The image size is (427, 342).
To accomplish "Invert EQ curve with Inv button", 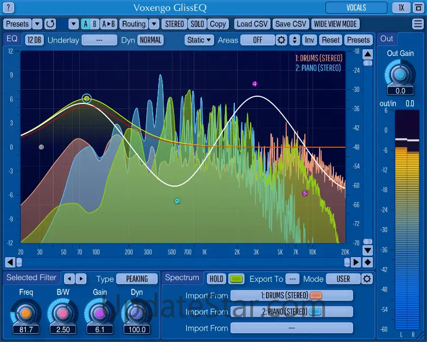I will (309, 40).
